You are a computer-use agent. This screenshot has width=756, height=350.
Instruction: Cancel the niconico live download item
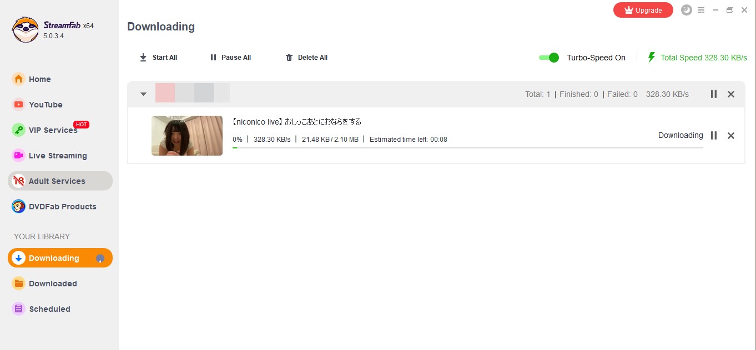click(731, 136)
